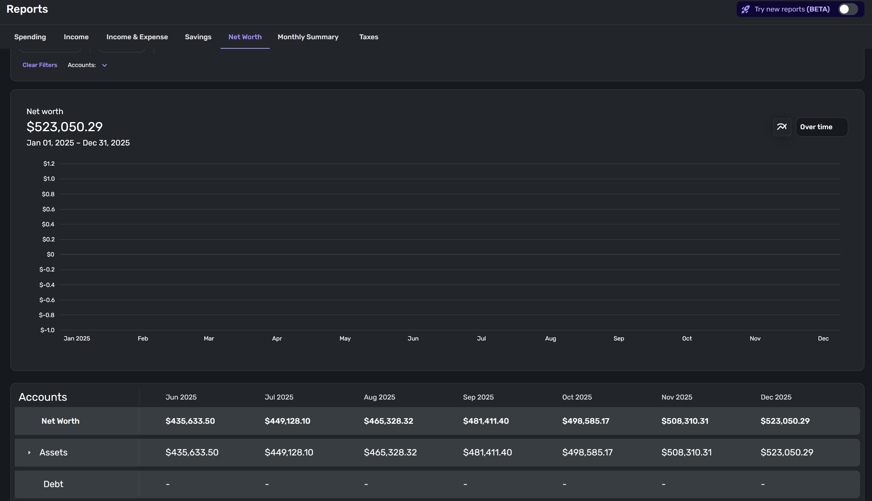This screenshot has height=501, width=872.
Task: Click the rocket icon for beta reports
Action: [745, 9]
